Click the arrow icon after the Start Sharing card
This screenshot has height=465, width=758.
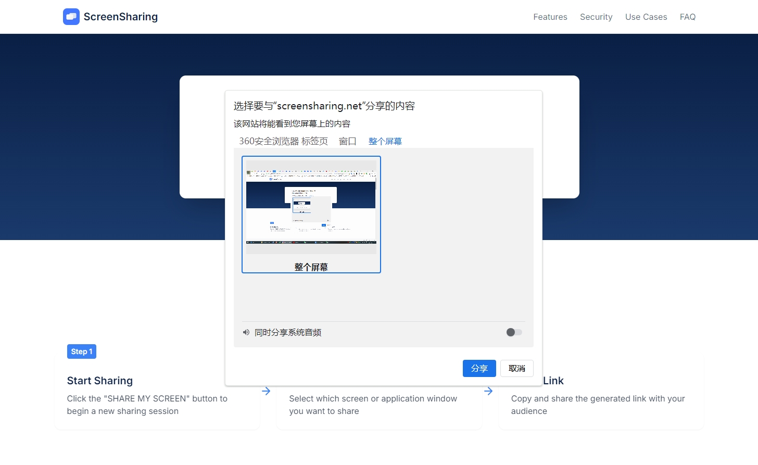[266, 391]
